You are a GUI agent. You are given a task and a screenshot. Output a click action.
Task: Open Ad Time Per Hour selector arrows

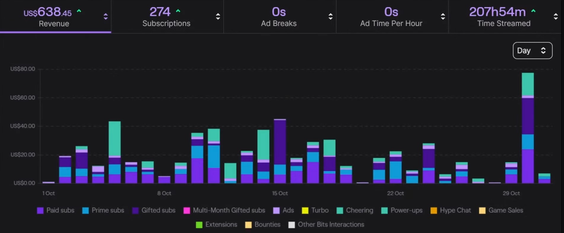(x=443, y=17)
